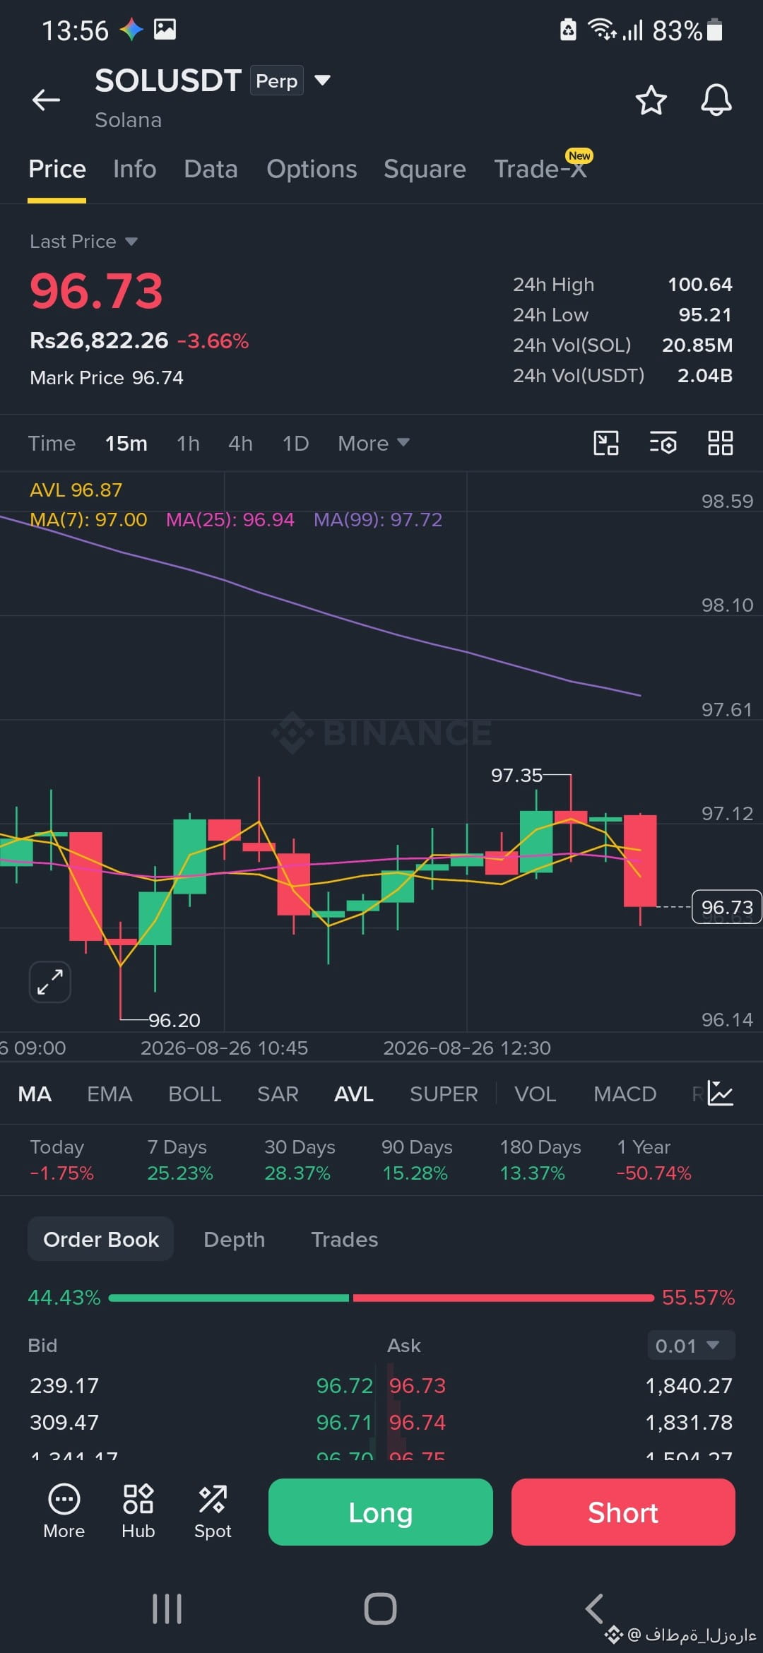This screenshot has height=1653, width=763.
Task: Open the Hub icon
Action: 138,1511
